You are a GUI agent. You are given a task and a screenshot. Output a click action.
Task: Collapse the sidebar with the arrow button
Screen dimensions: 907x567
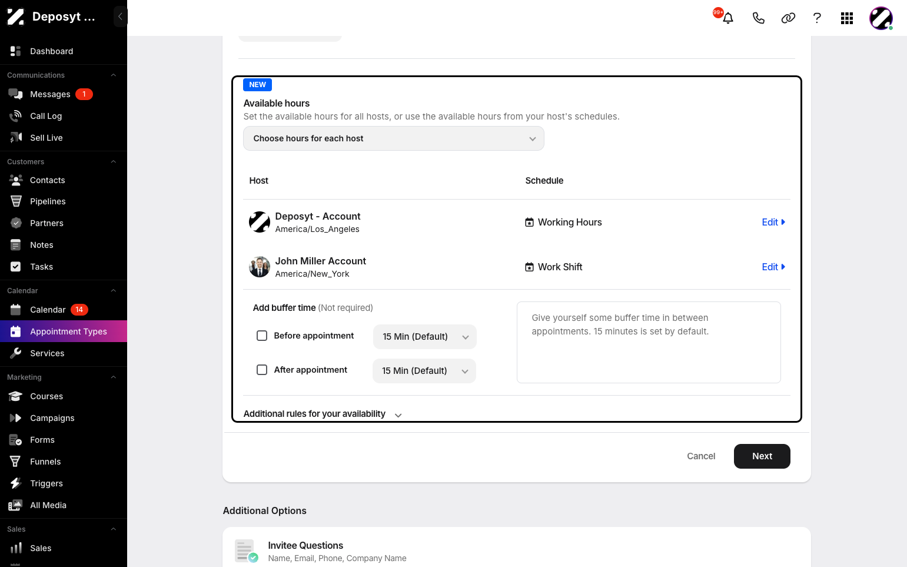(120, 16)
